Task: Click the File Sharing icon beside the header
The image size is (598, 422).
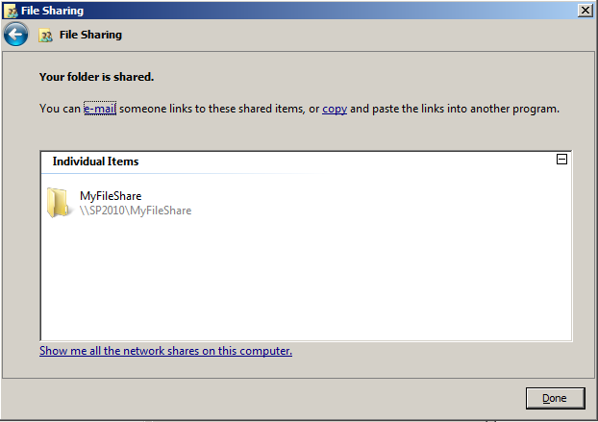Action: click(x=45, y=35)
